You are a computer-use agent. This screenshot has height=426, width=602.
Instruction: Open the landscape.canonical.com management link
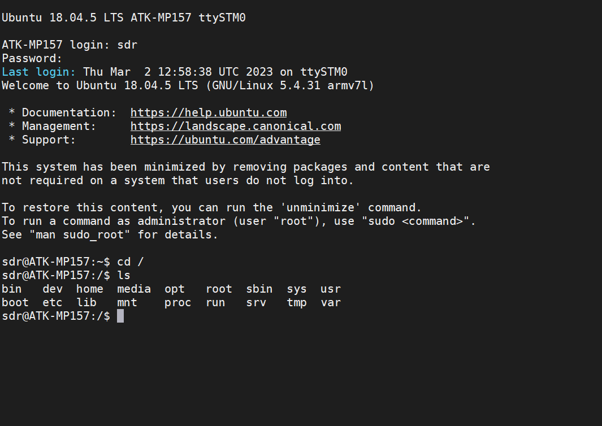pyautogui.click(x=236, y=126)
